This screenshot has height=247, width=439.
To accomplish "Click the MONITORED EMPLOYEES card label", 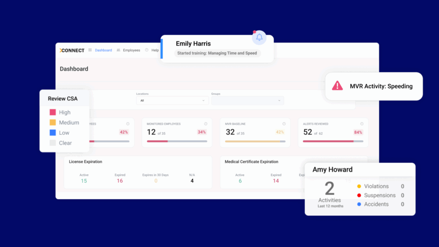I will click(x=164, y=124).
